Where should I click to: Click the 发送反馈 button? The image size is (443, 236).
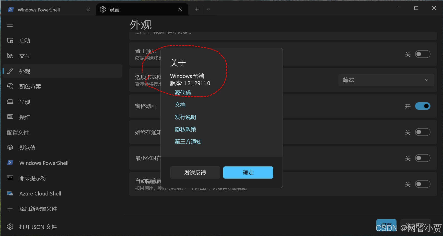click(195, 173)
